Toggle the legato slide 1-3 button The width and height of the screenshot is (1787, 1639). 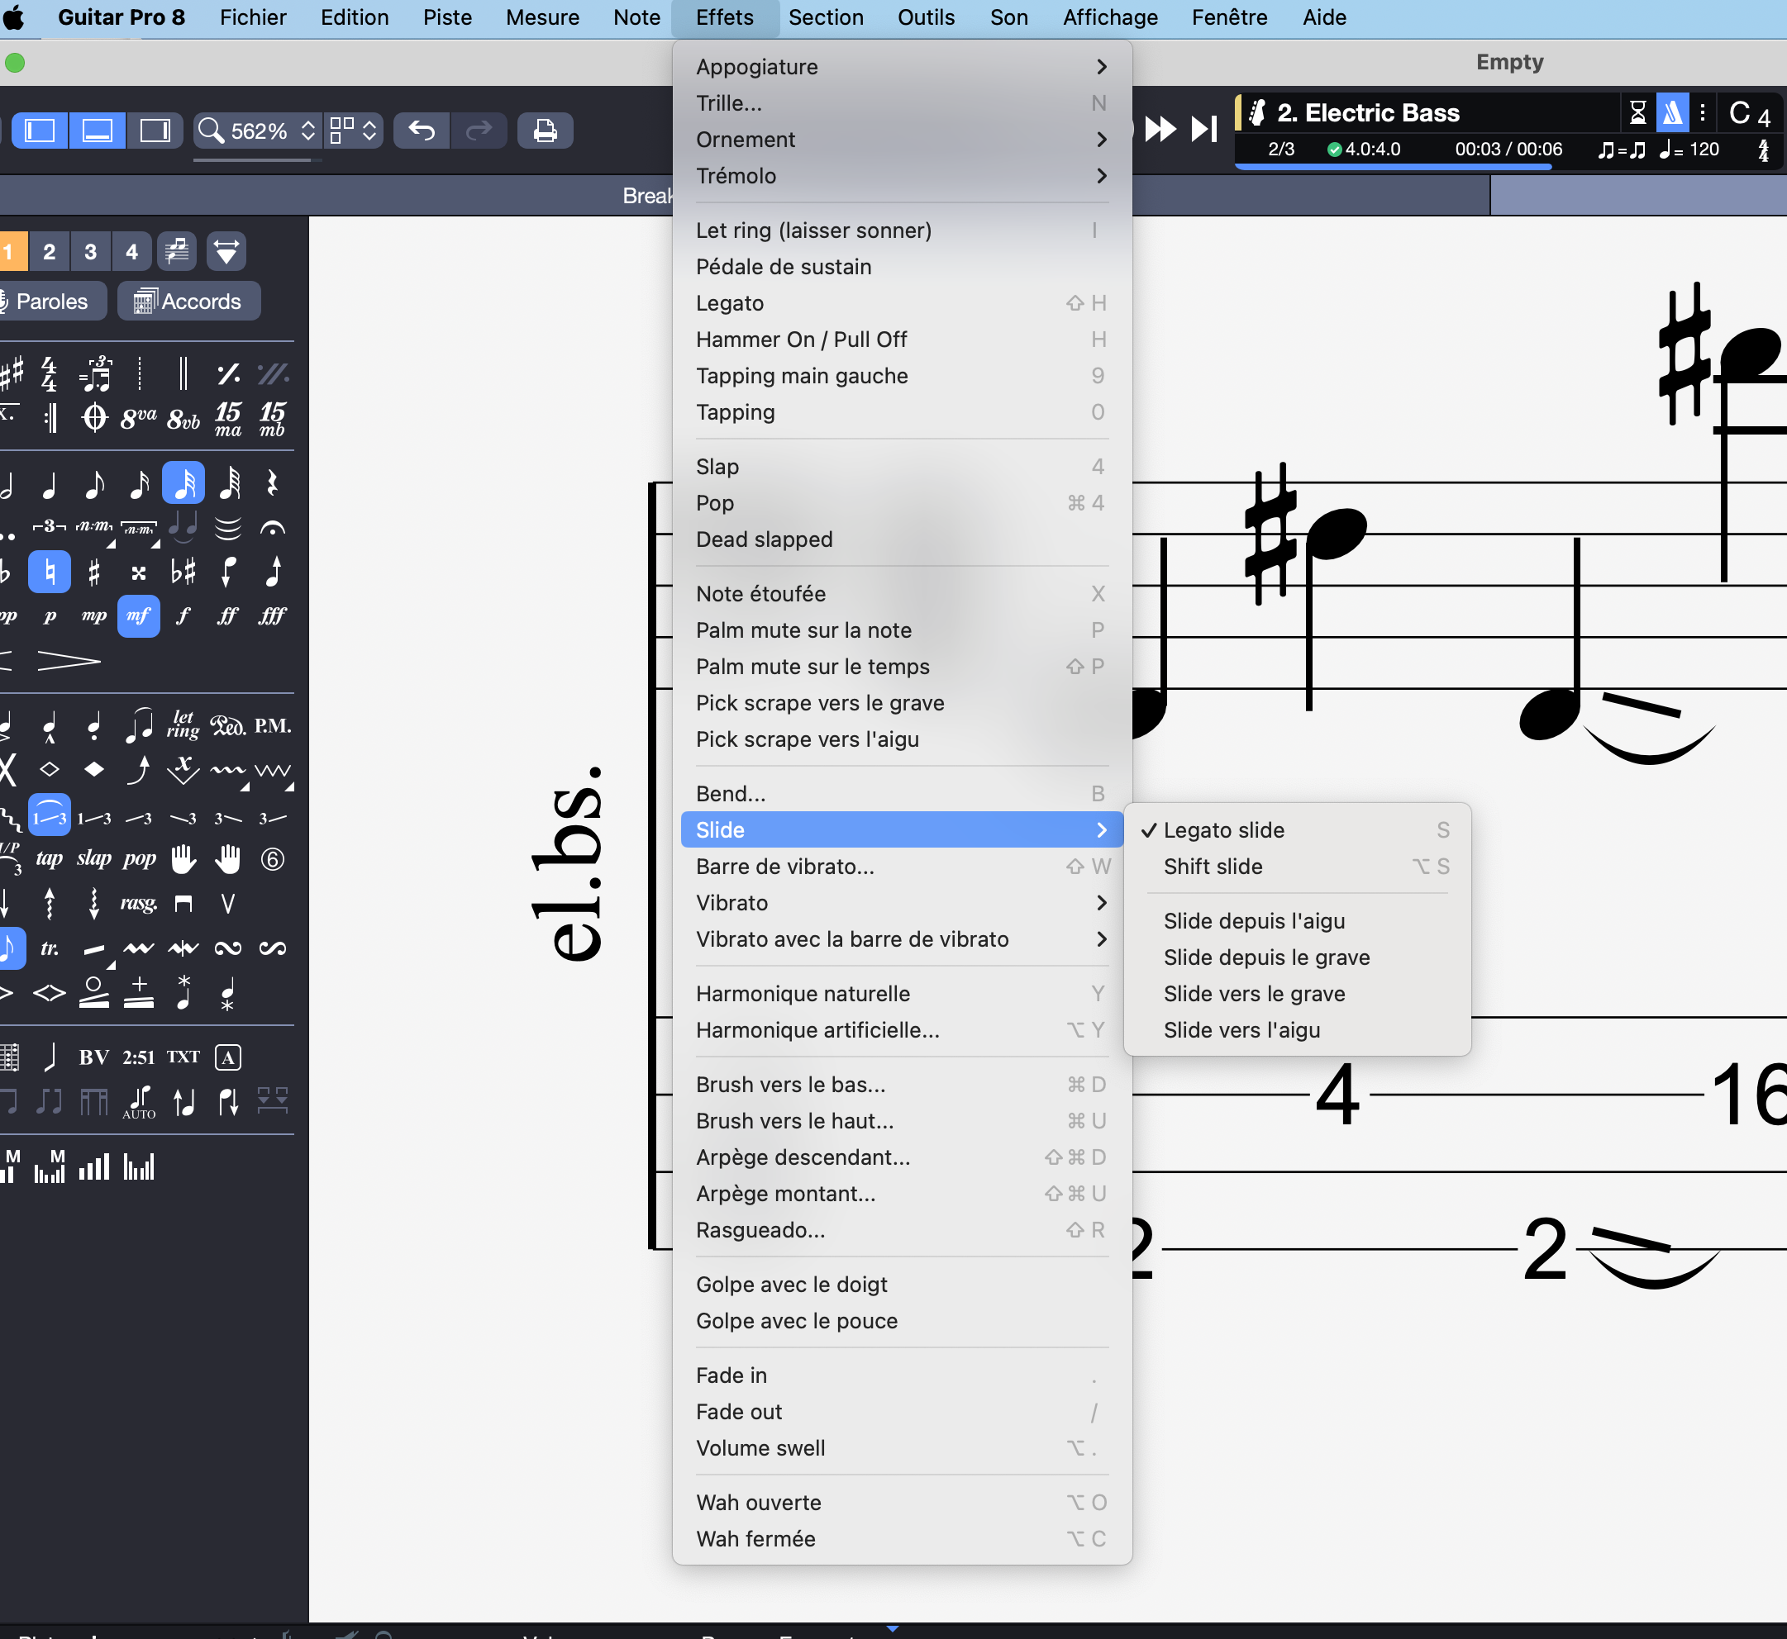[50, 815]
